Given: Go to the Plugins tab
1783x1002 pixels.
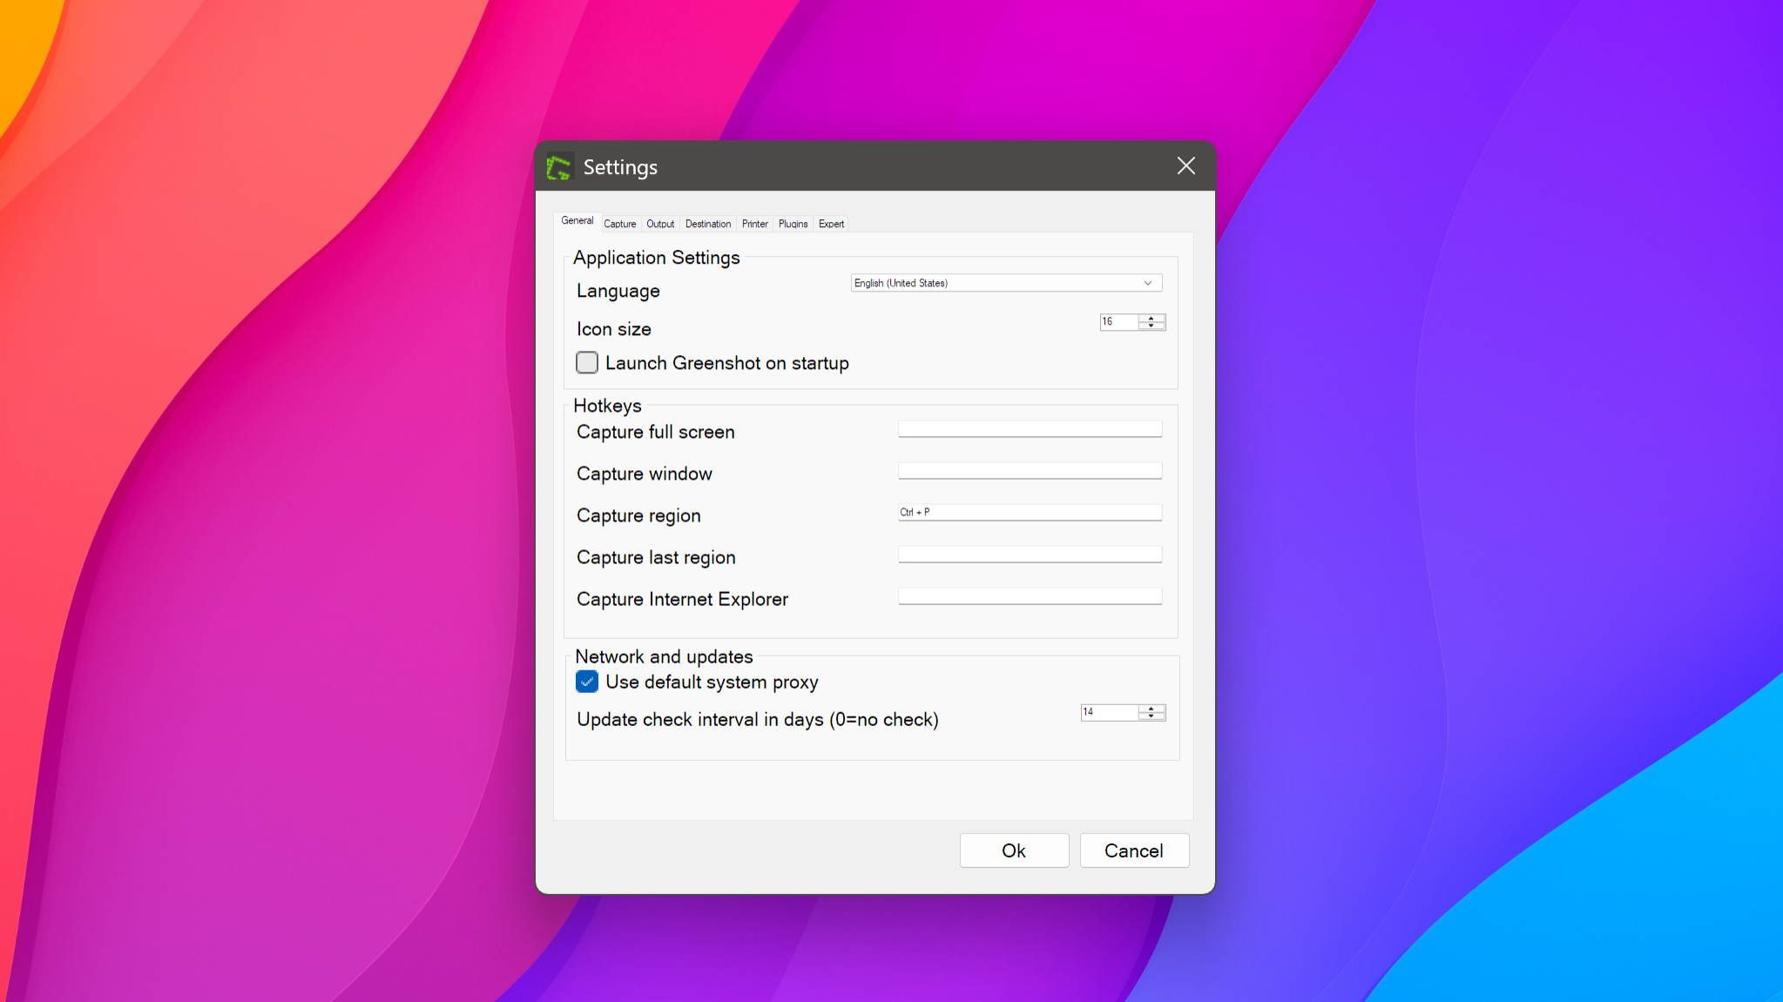Looking at the screenshot, I should [x=793, y=224].
